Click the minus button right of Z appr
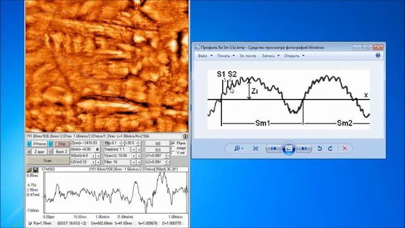 click(50, 152)
